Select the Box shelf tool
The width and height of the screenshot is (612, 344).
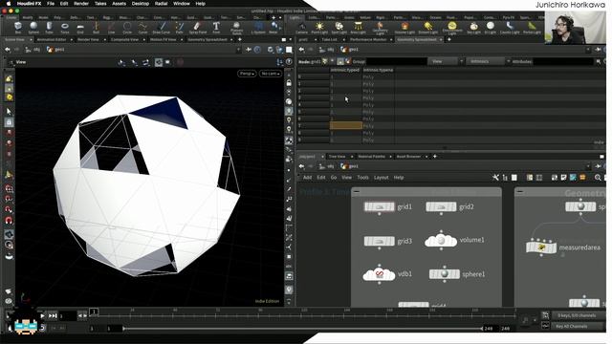coord(18,27)
